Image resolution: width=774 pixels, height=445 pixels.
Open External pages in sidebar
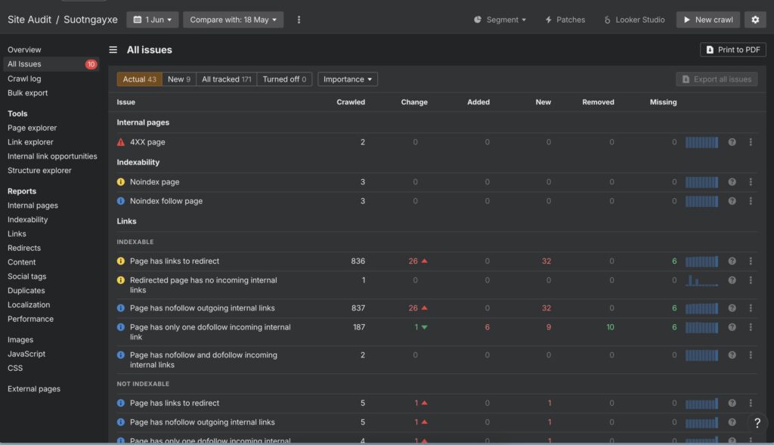34,389
